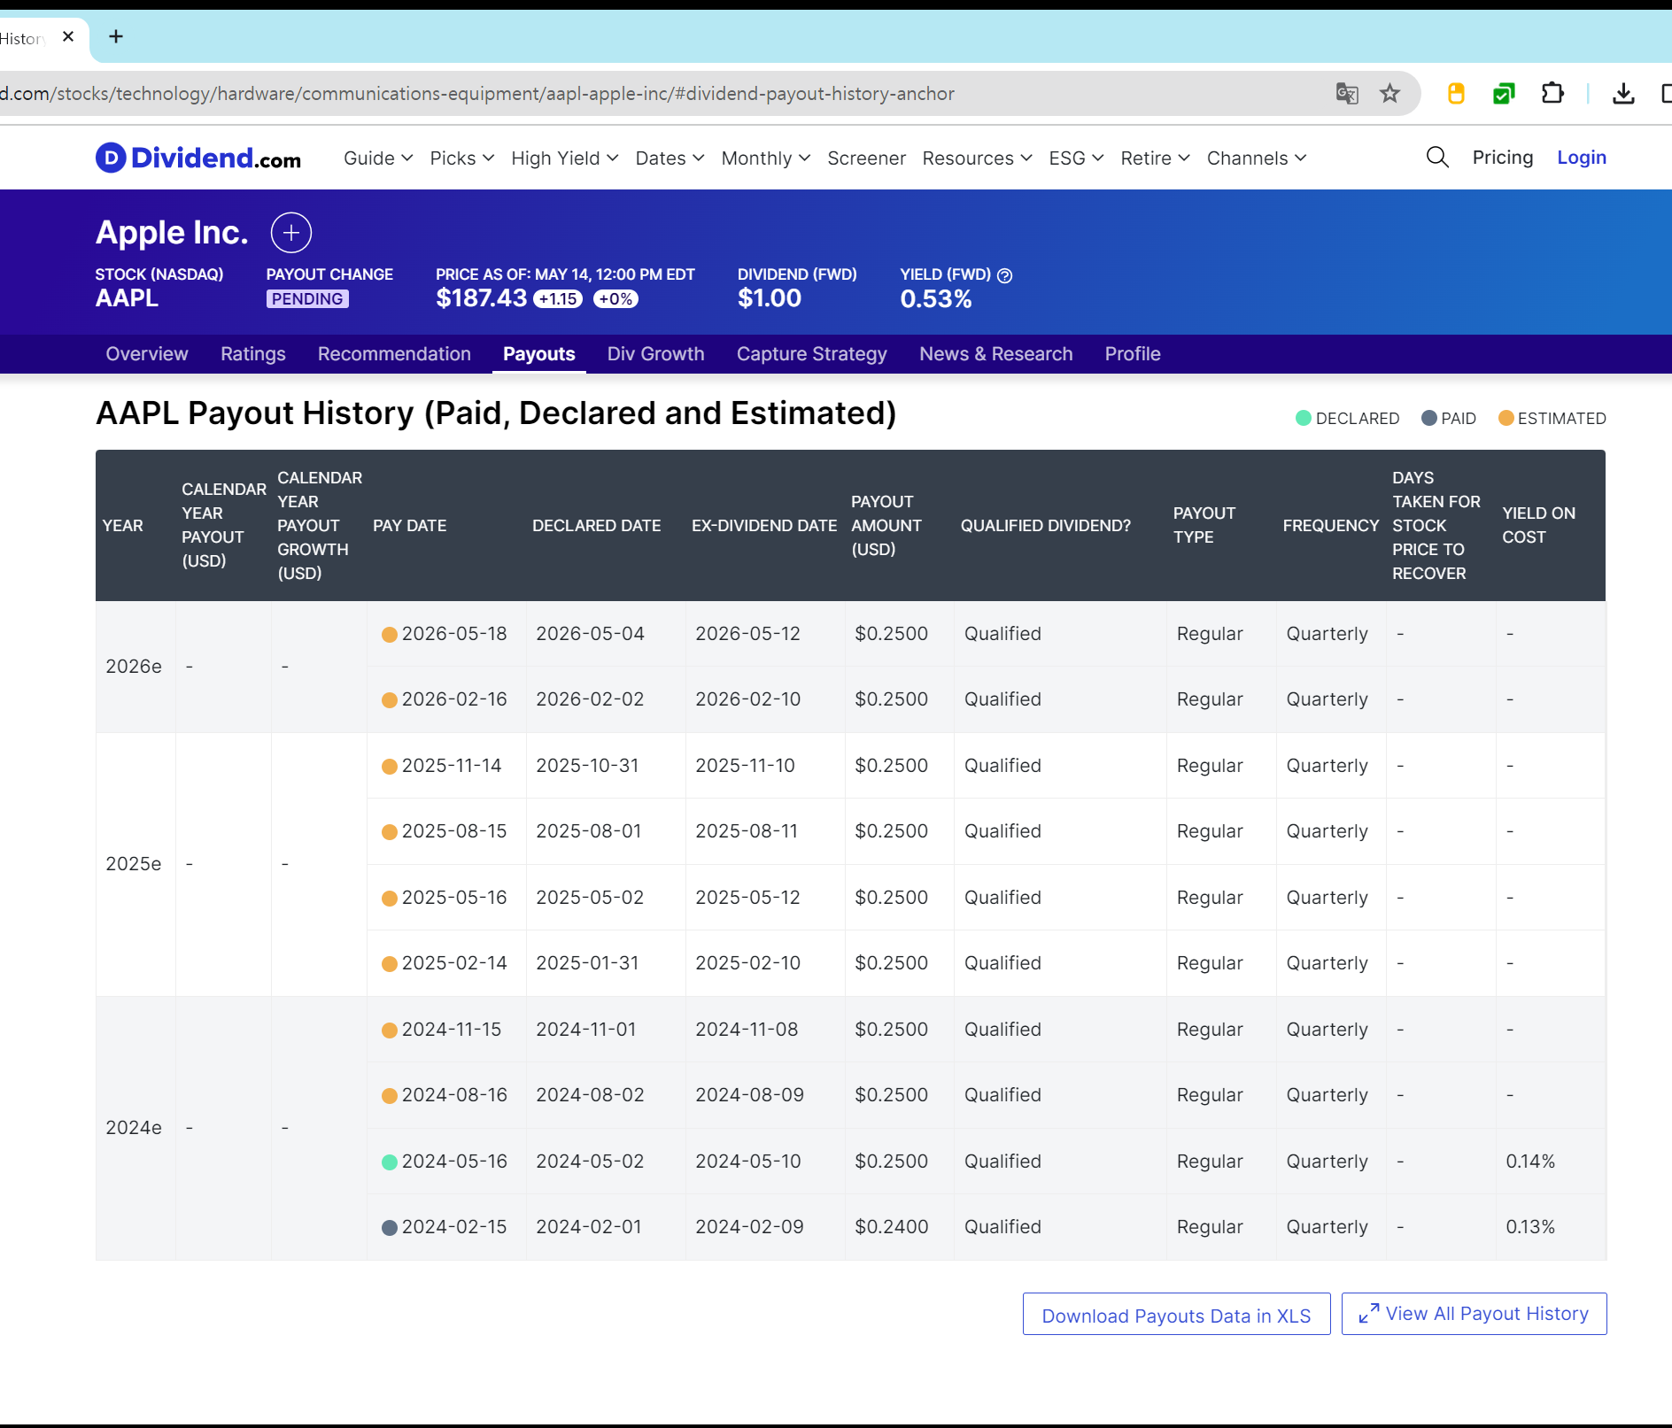Expand the Dates dropdown menu
The height and width of the screenshot is (1428, 1672).
click(670, 158)
